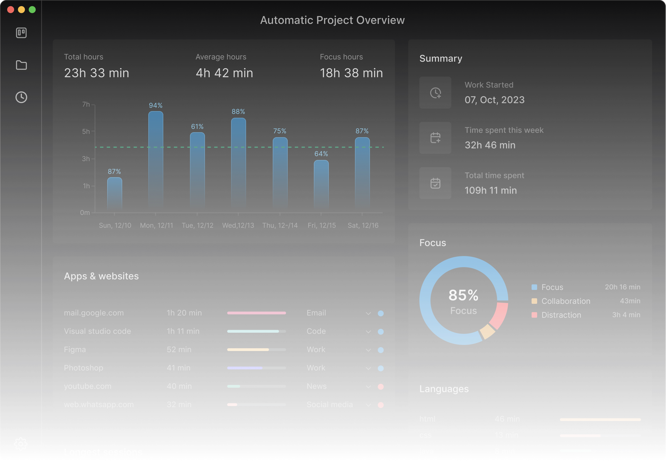
Task: Click the Time spent this week calendar icon
Action: tap(435, 138)
